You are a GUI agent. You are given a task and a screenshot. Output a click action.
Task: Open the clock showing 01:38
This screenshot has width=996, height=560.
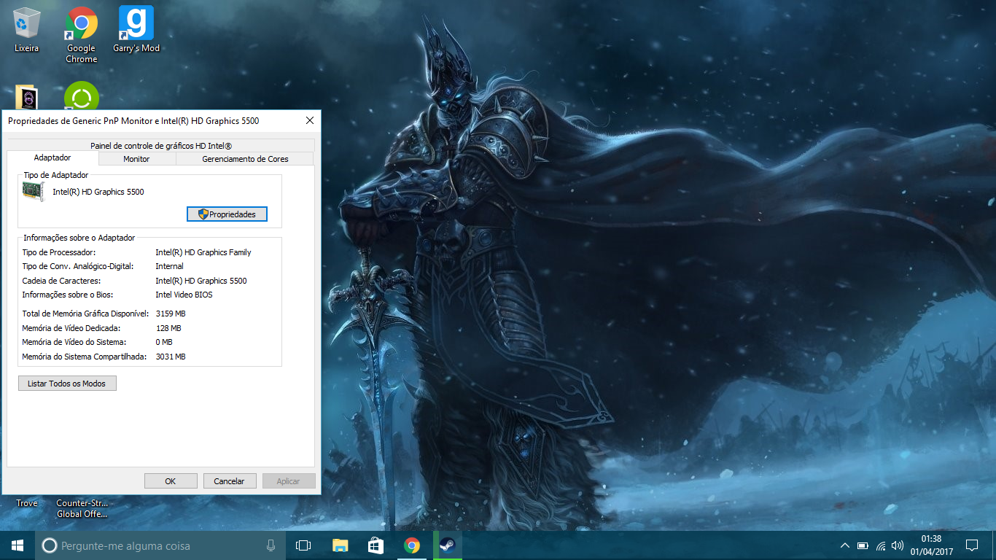931,545
